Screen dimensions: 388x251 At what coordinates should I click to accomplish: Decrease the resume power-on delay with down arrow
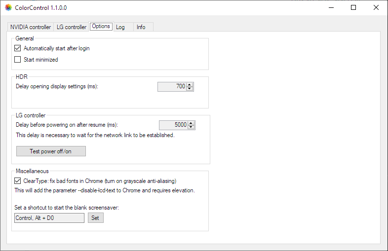[191, 127]
